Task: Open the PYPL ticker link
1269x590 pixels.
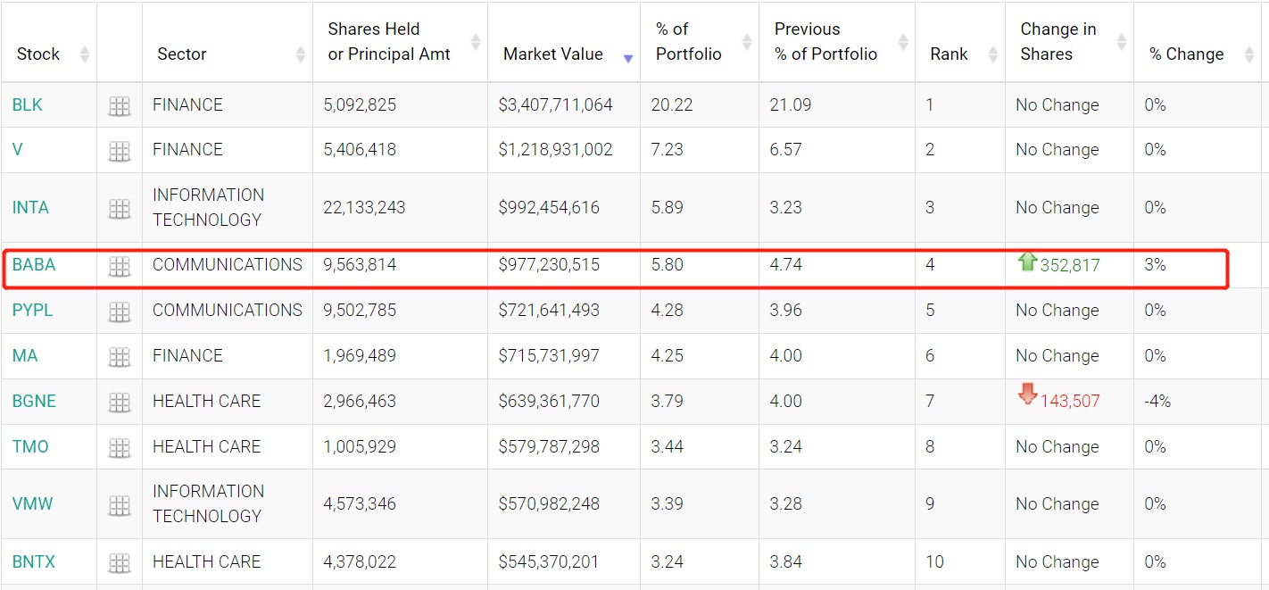Action: click(33, 311)
